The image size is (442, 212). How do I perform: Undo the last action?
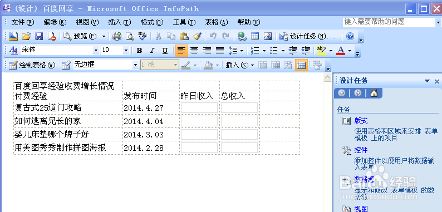coord(213,36)
